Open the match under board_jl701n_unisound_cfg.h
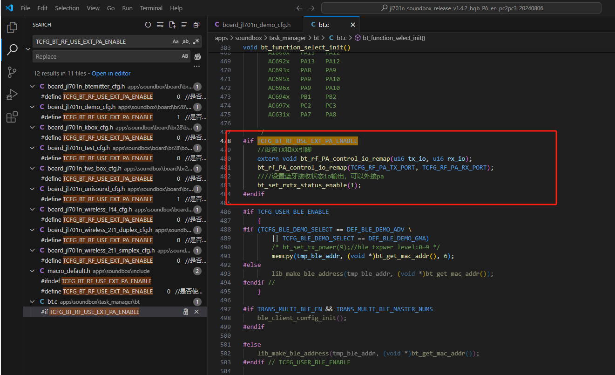 (x=115, y=199)
